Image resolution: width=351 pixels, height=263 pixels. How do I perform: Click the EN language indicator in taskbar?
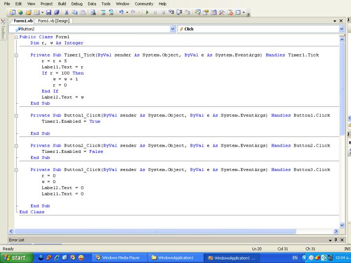(x=295, y=258)
